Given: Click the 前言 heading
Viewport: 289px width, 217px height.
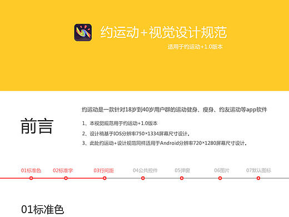Looking at the screenshot, I should click(37, 126).
